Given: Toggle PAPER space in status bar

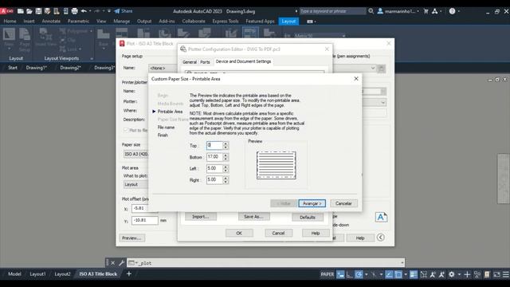Looking at the screenshot, I should pyautogui.click(x=328, y=274).
